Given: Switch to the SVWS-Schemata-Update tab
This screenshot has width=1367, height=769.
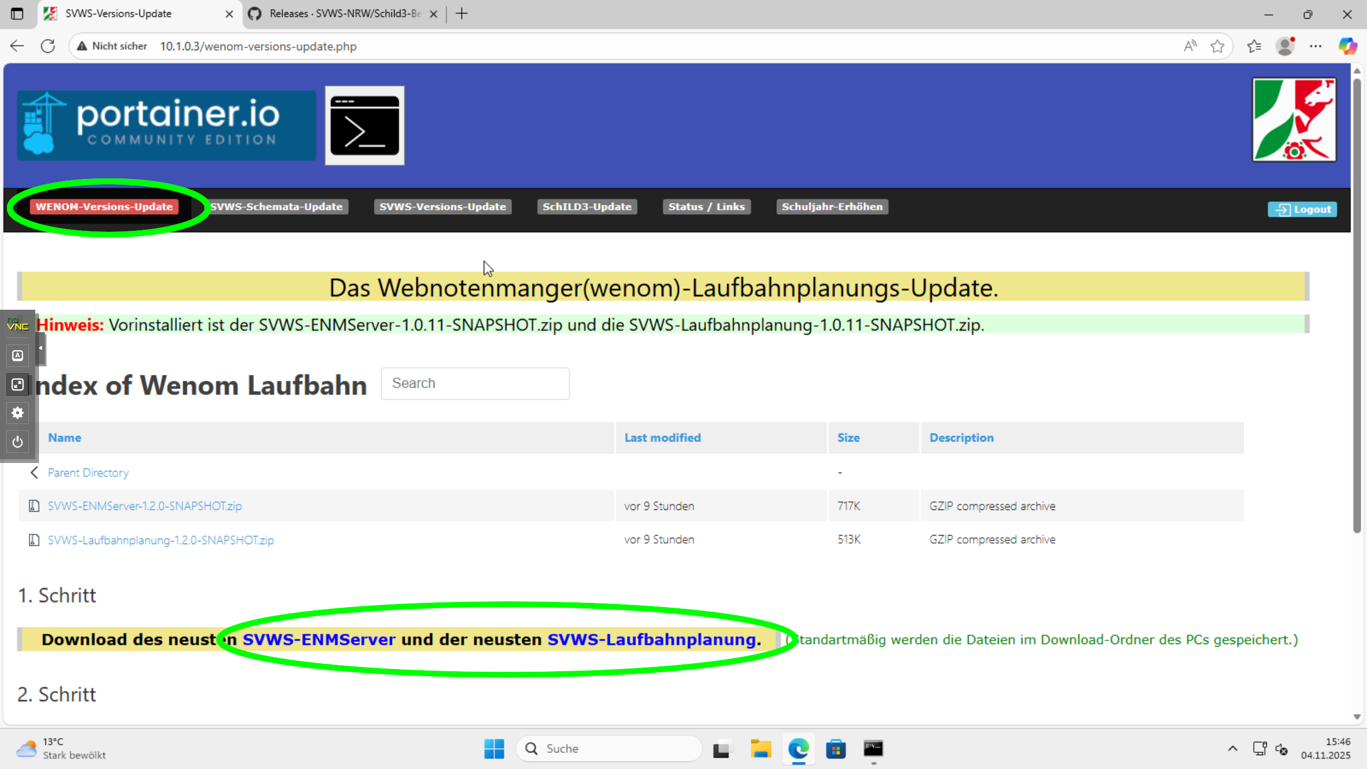Looking at the screenshot, I should (277, 207).
